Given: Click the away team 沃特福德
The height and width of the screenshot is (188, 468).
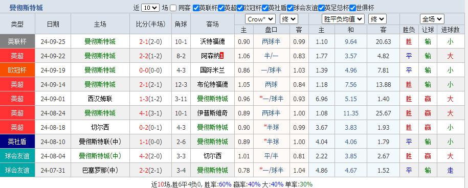Looking at the screenshot, I should 212,42.
